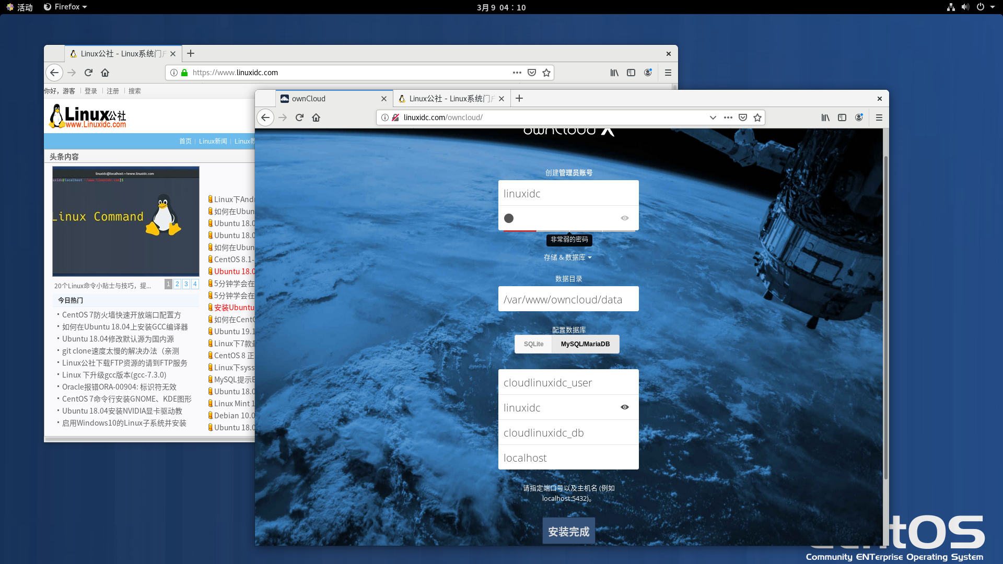The width and height of the screenshot is (1003, 564).
Task: Click database name field cloudlinuxidc_db
Action: pos(568,432)
